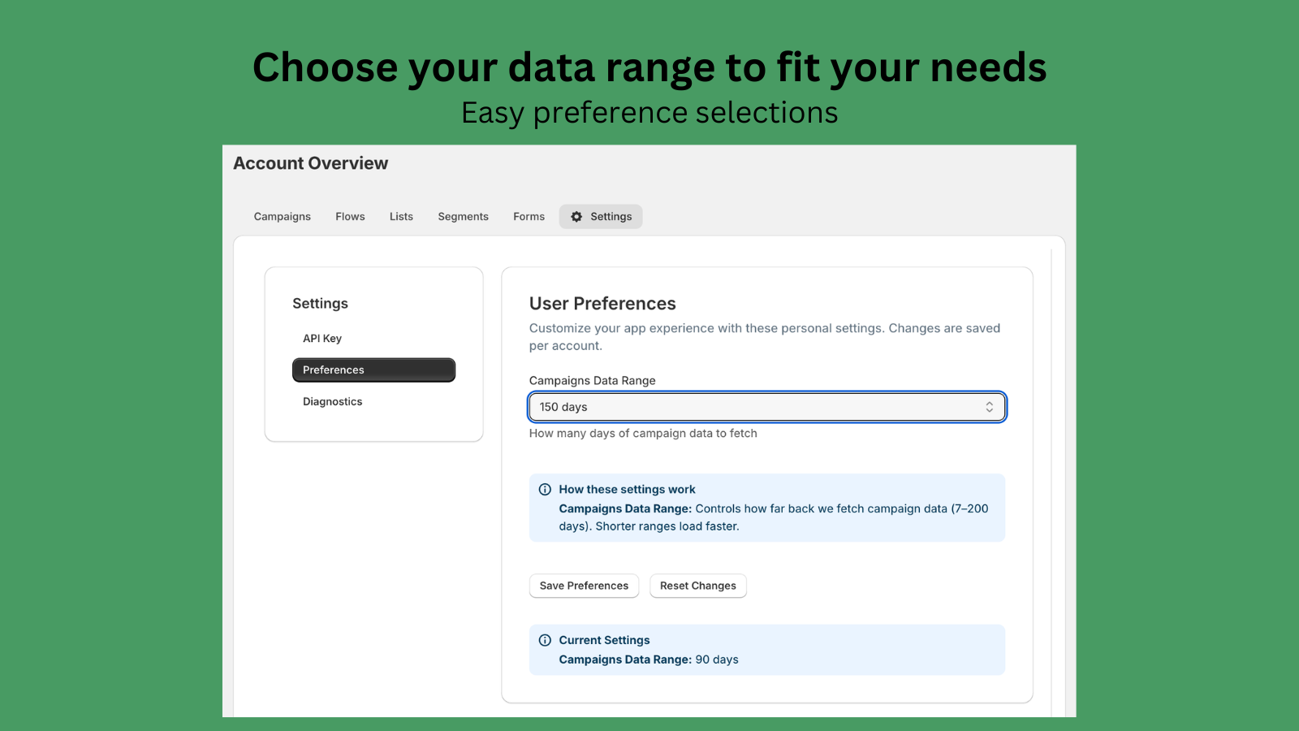This screenshot has width=1299, height=731.
Task: Click the info icon beside How these settings work
Action: point(545,489)
